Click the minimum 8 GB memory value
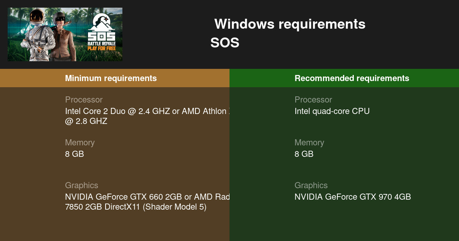459x241 pixels. [74, 154]
